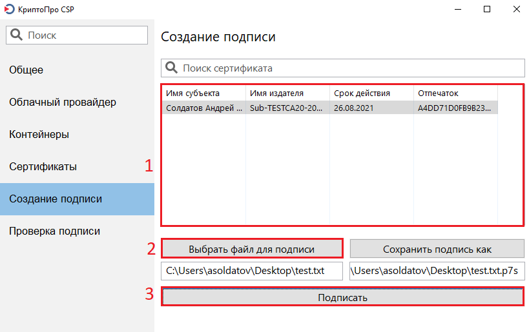Open the Сертификаты section
The width and height of the screenshot is (529, 332).
[77, 167]
